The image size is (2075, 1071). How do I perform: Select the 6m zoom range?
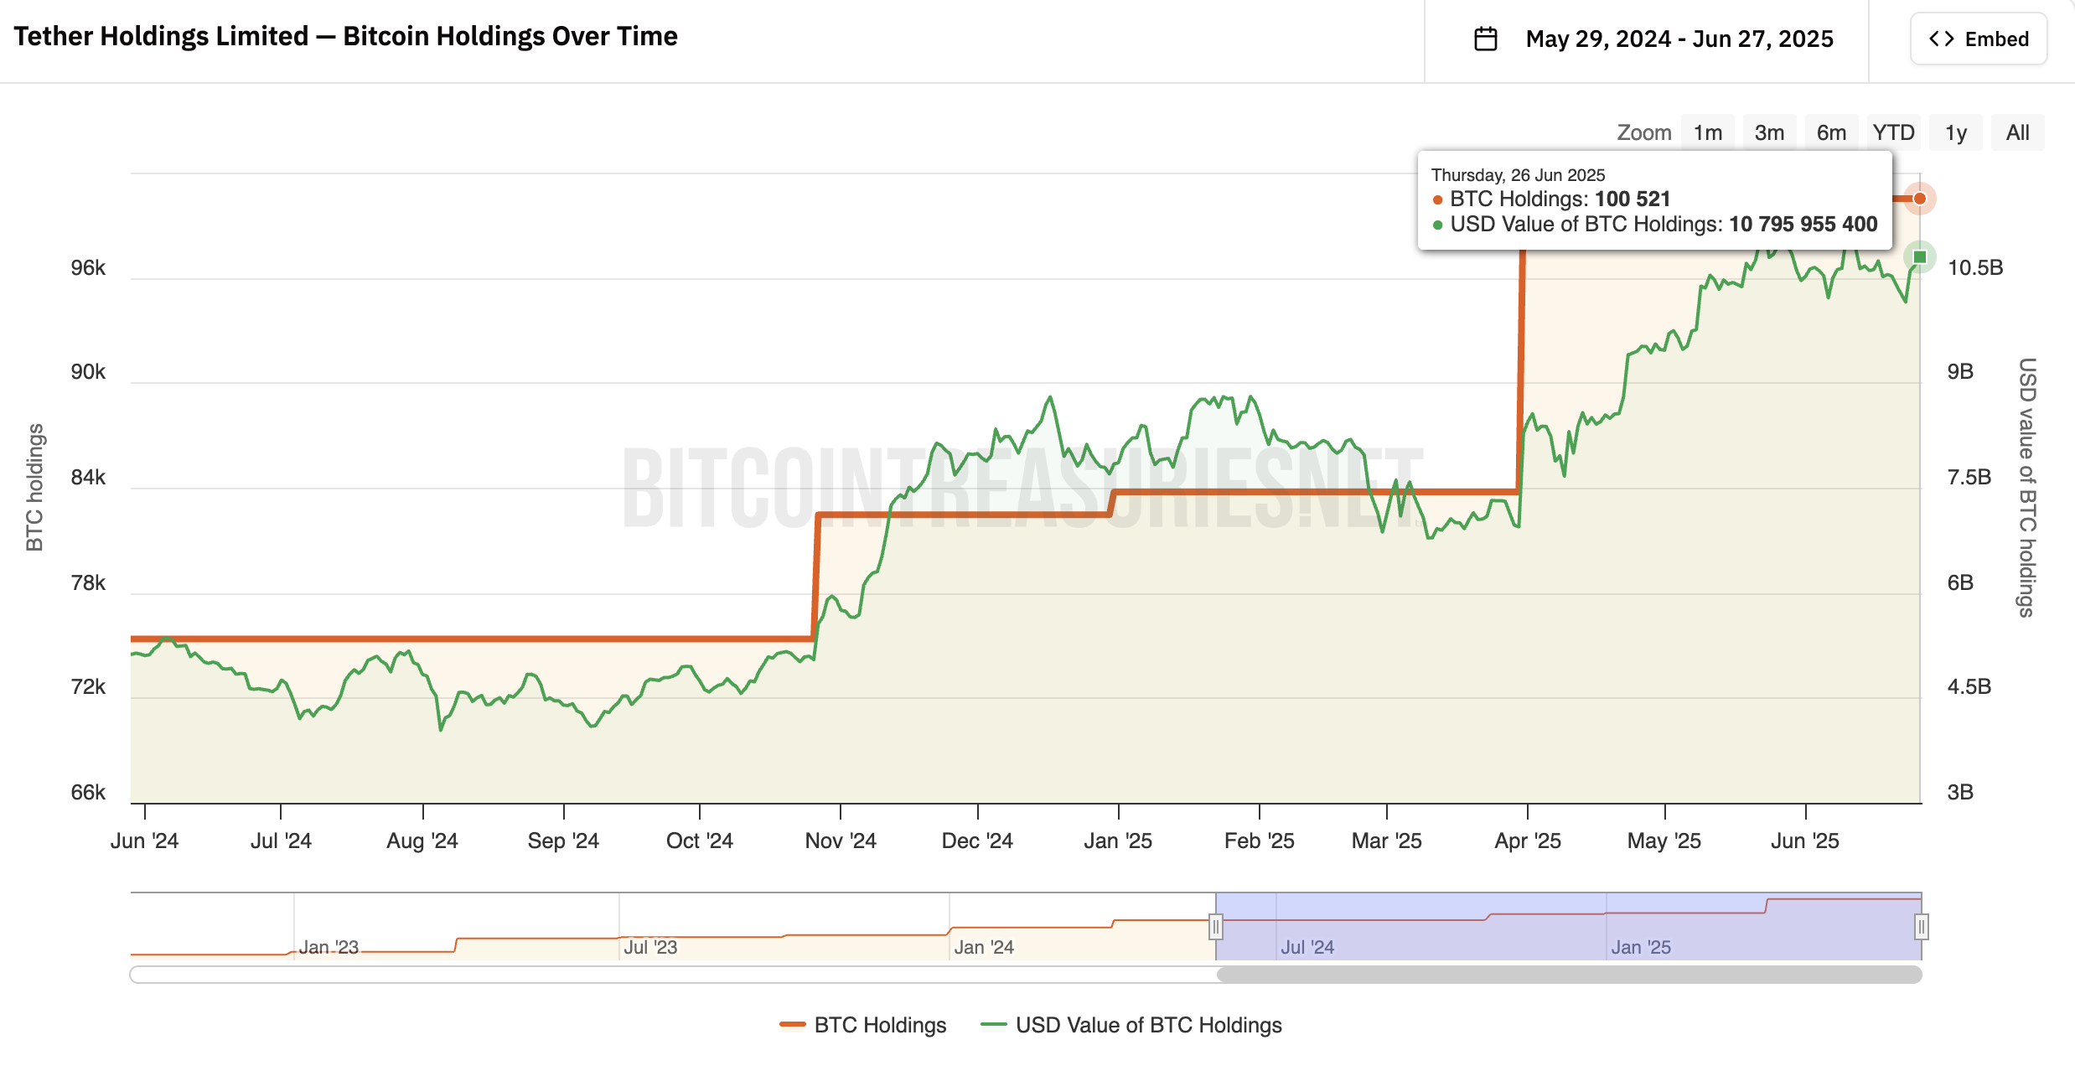point(1831,132)
